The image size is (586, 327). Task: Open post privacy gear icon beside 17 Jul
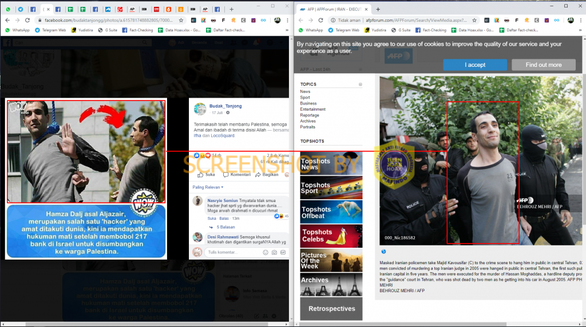click(228, 112)
